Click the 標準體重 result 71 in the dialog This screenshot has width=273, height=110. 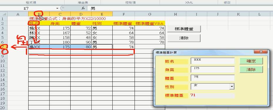pyautogui.click(x=213, y=95)
